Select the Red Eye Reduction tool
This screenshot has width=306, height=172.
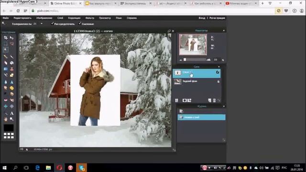[6, 100]
